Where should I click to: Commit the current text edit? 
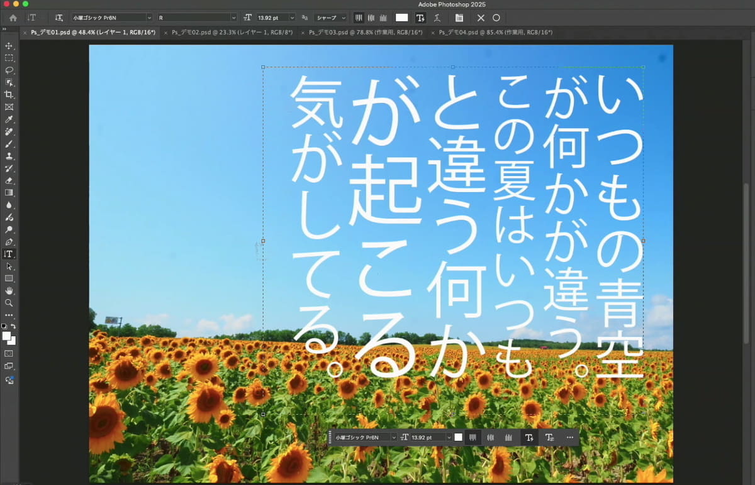(496, 18)
